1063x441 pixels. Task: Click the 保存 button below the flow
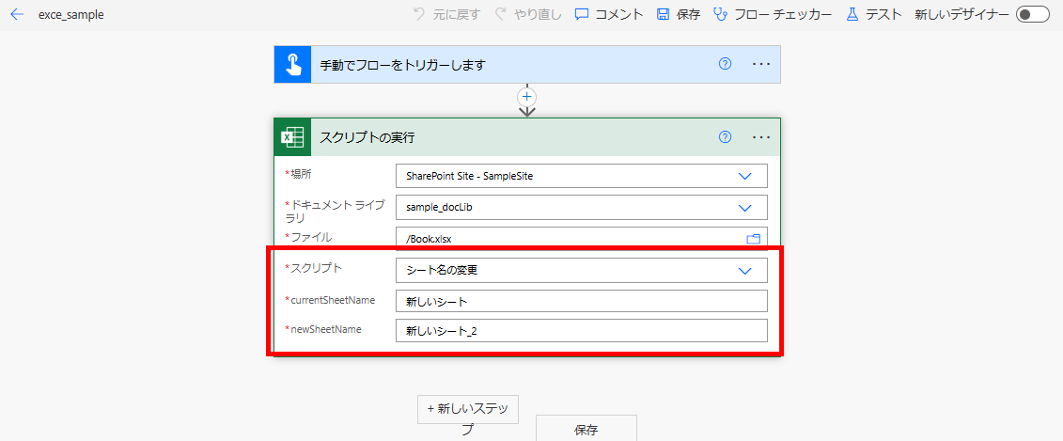[586, 429]
